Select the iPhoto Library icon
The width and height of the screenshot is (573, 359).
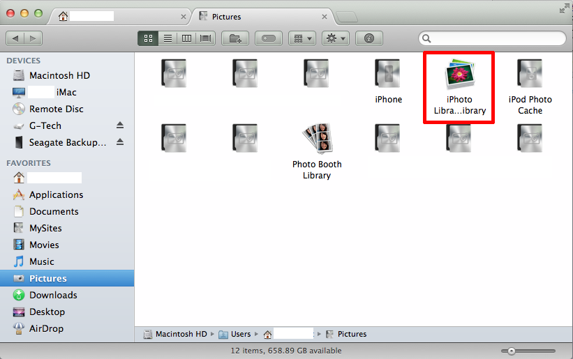click(460, 74)
